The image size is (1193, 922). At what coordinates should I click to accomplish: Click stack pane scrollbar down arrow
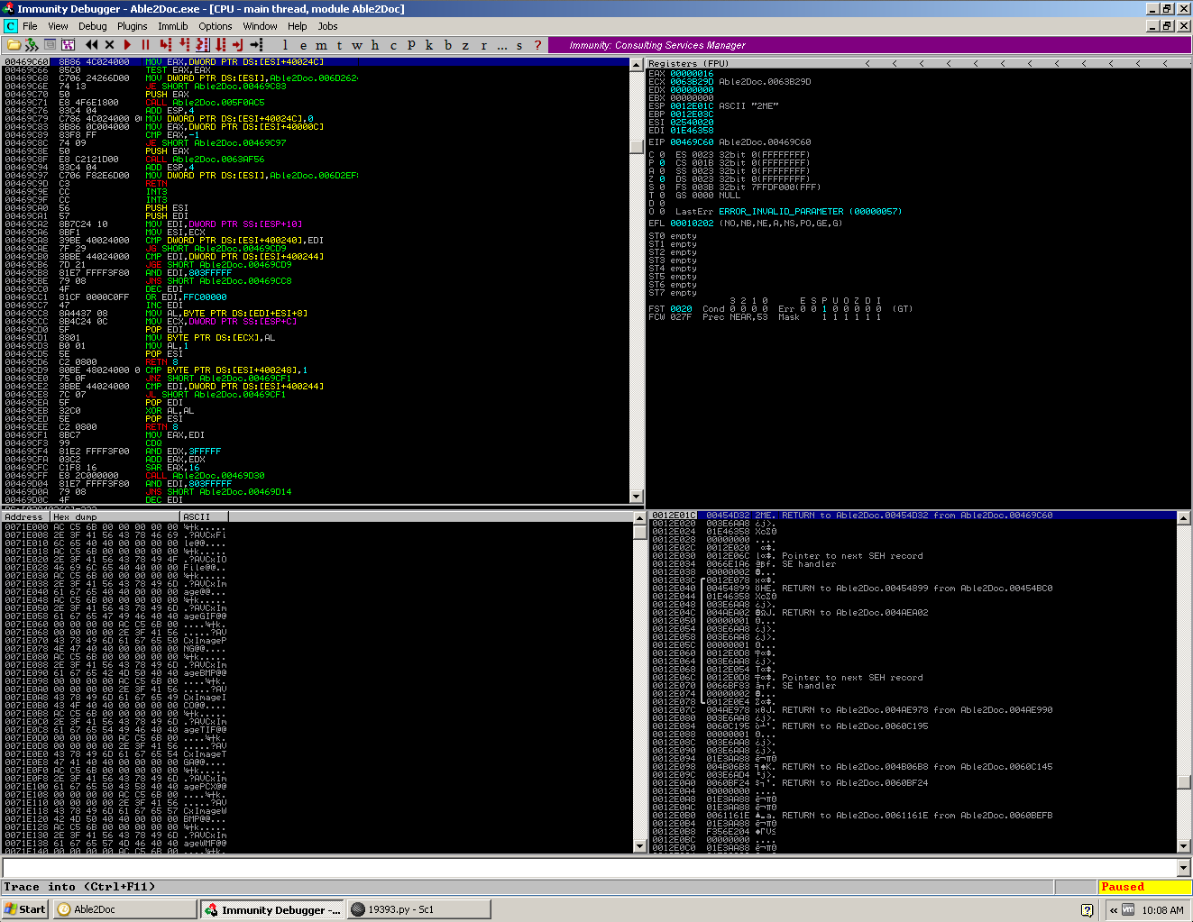tap(1183, 846)
